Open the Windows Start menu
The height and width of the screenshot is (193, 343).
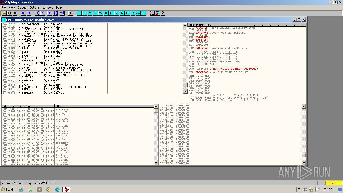click(8, 190)
